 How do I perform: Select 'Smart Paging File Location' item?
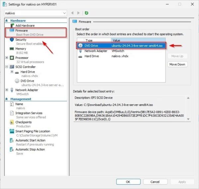click(x=36, y=133)
